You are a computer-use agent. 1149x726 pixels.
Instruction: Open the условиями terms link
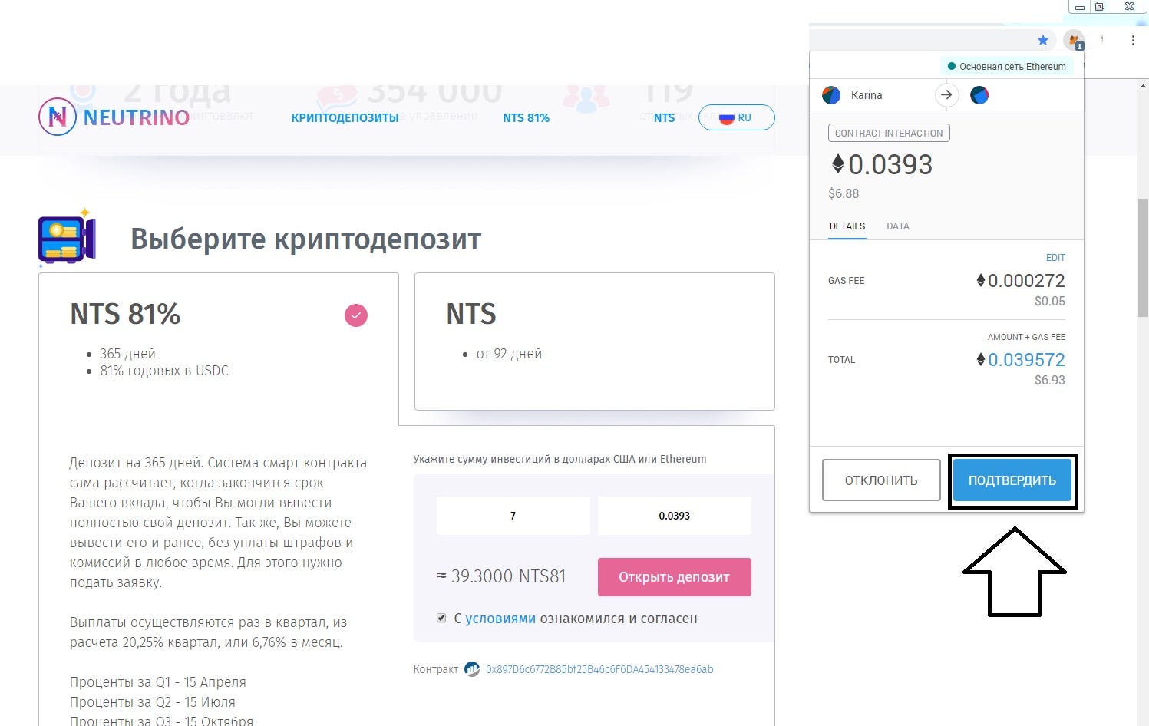click(500, 619)
